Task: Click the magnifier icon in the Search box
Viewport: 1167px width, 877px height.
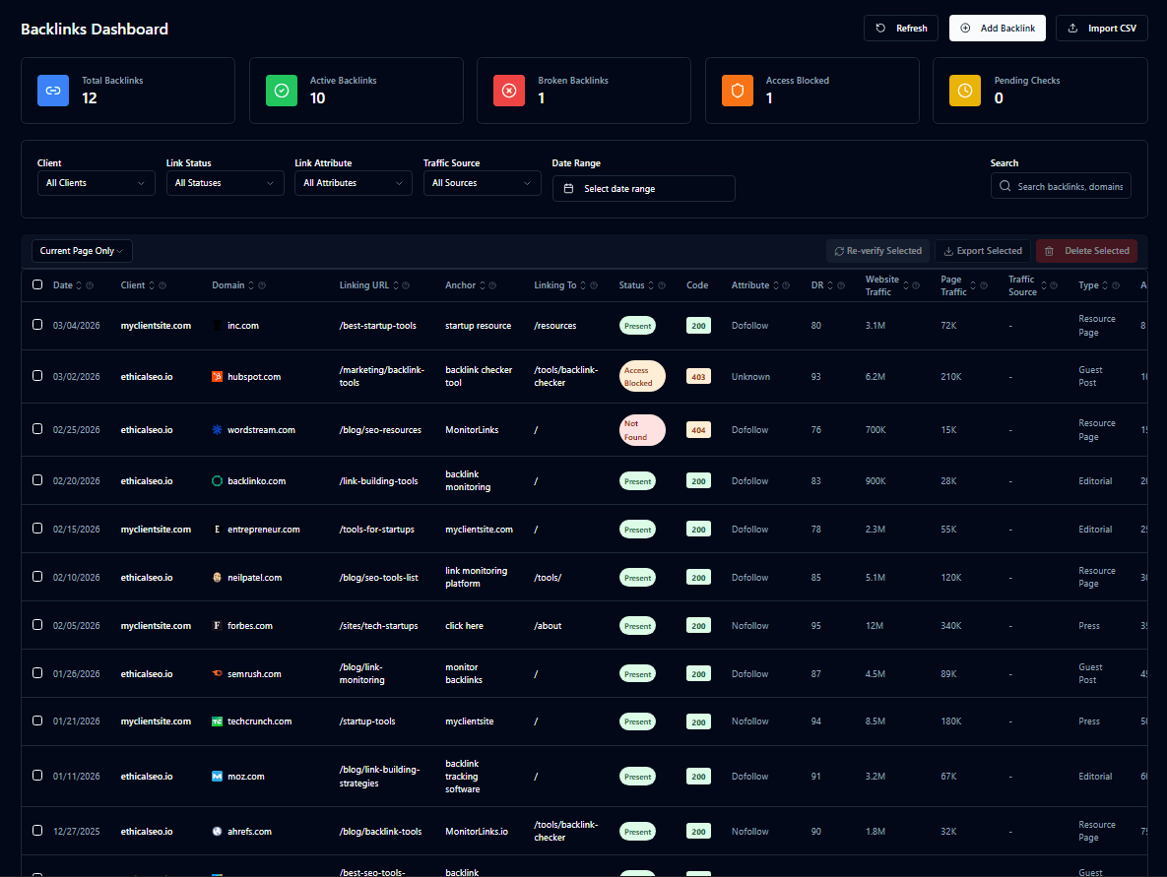Action: click(x=1004, y=185)
